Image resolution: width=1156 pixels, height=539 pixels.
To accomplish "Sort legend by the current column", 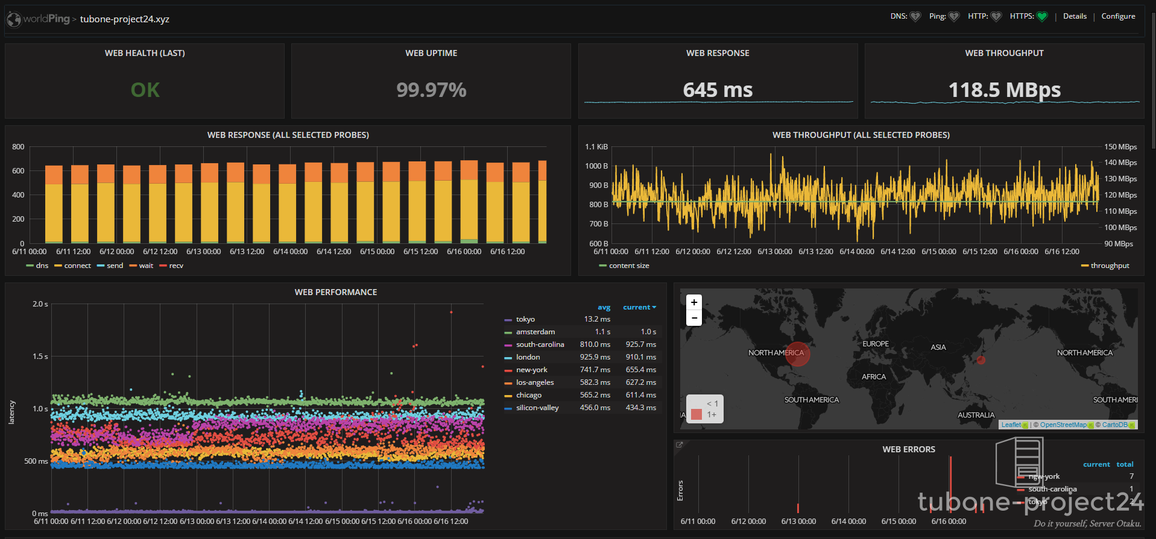I will [639, 307].
